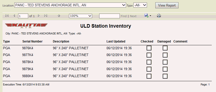Expand the export format arrow beside save icon
Viewport: 216px width, 92px height.
150,16
